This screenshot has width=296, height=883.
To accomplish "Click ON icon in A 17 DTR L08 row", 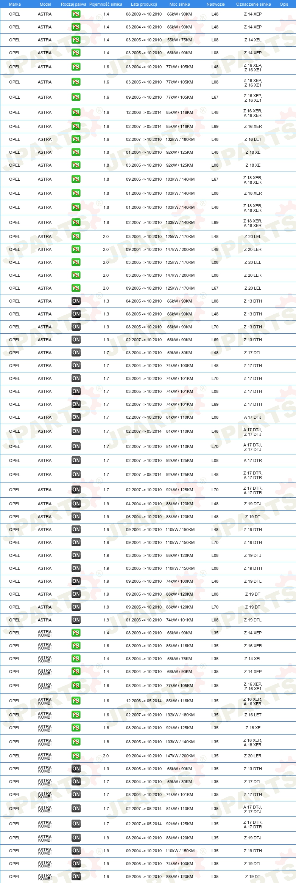I will 76,460.
